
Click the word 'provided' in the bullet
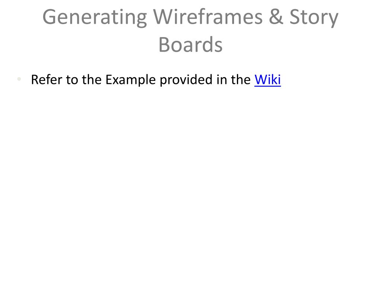point(186,80)
